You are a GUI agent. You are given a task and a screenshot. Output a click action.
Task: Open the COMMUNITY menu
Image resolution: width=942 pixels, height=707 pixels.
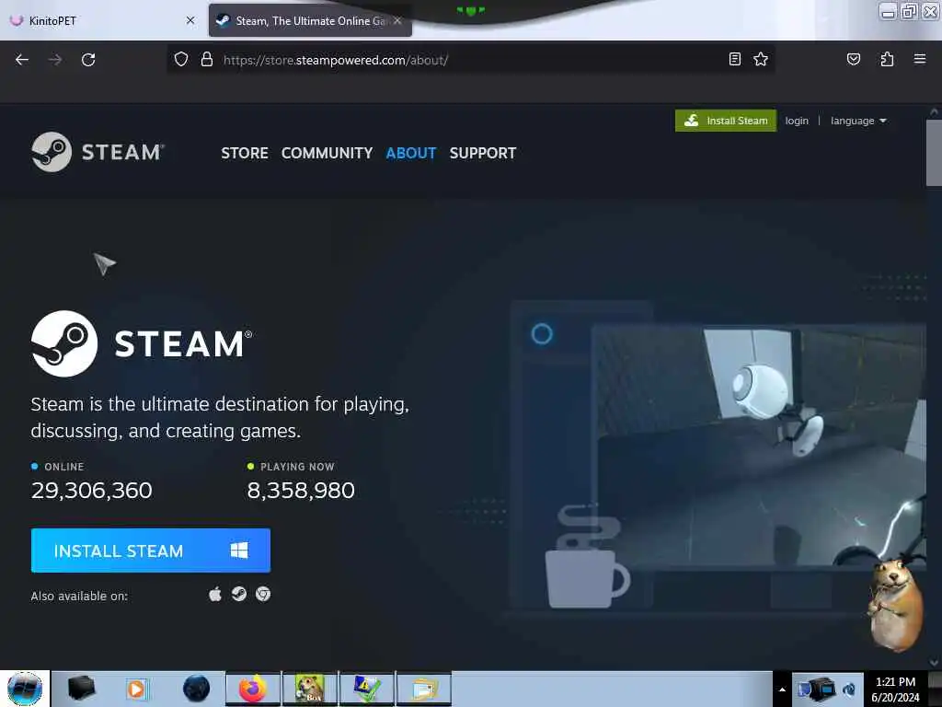coord(327,153)
